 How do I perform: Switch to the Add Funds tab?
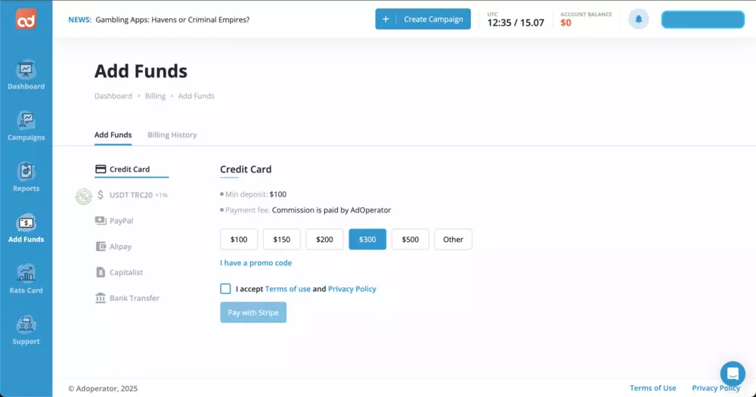click(x=113, y=135)
